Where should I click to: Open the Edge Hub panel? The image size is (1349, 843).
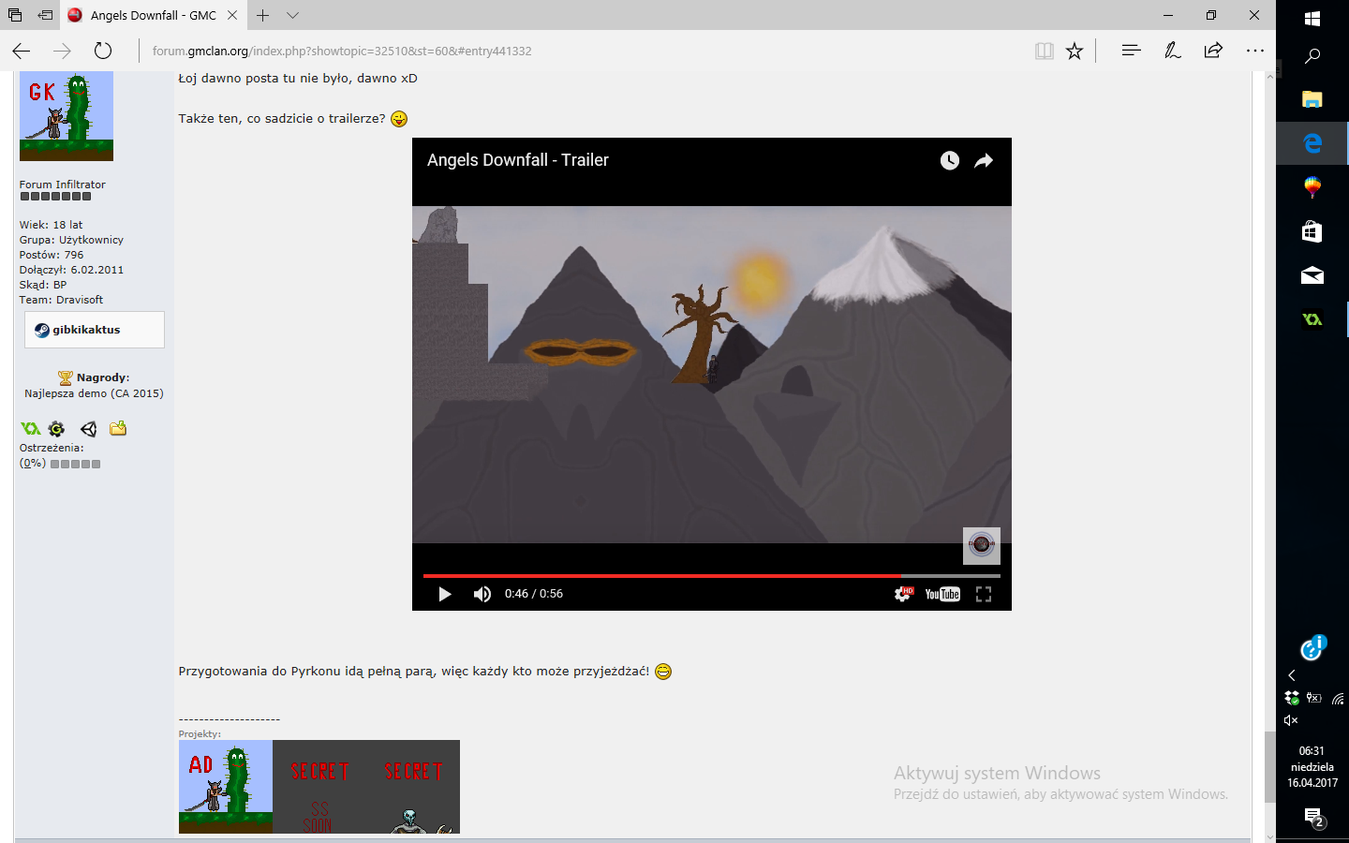1131,51
